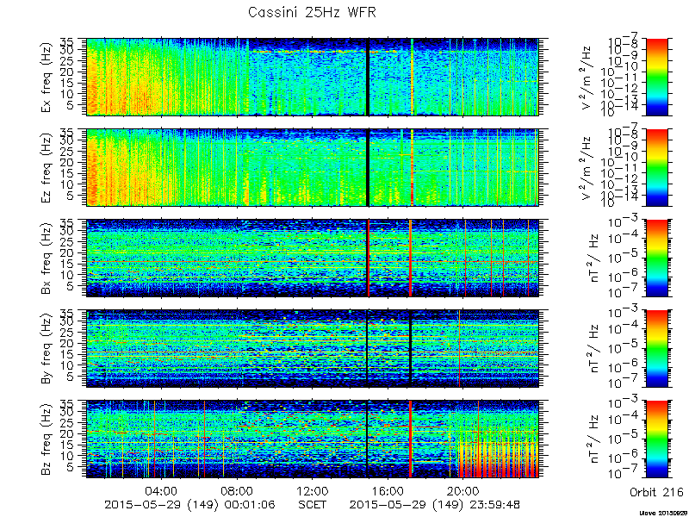This screenshot has width=689, height=517.
Task: Click the nT²/Hz unit label beside Bz color bar
Action: pos(592,439)
